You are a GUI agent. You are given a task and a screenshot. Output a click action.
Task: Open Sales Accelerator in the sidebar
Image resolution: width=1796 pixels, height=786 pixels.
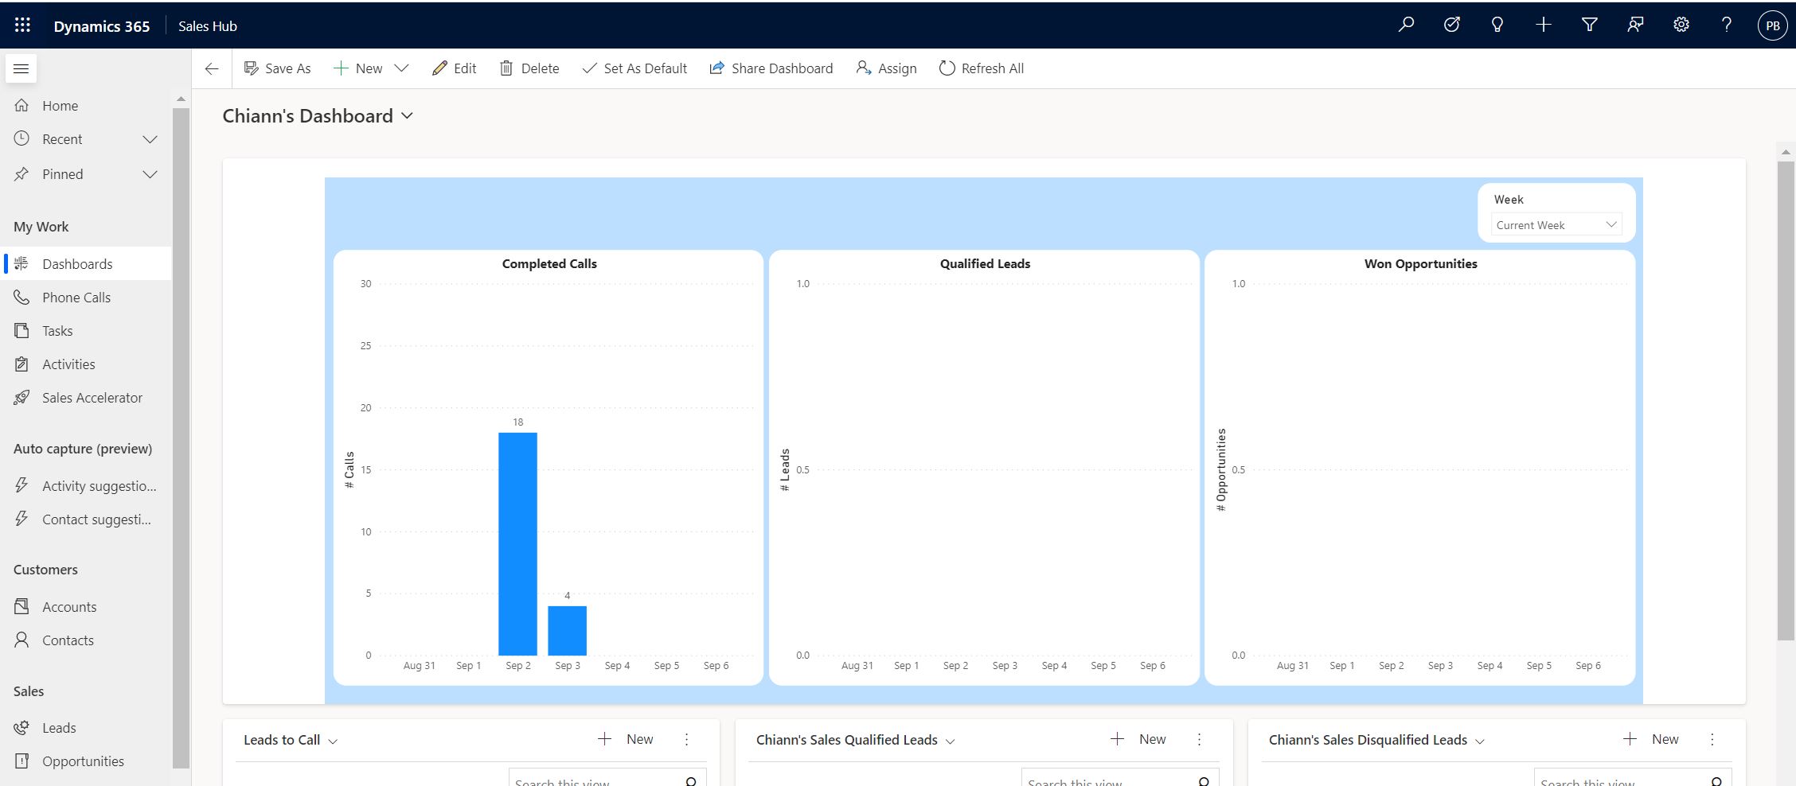point(86,398)
